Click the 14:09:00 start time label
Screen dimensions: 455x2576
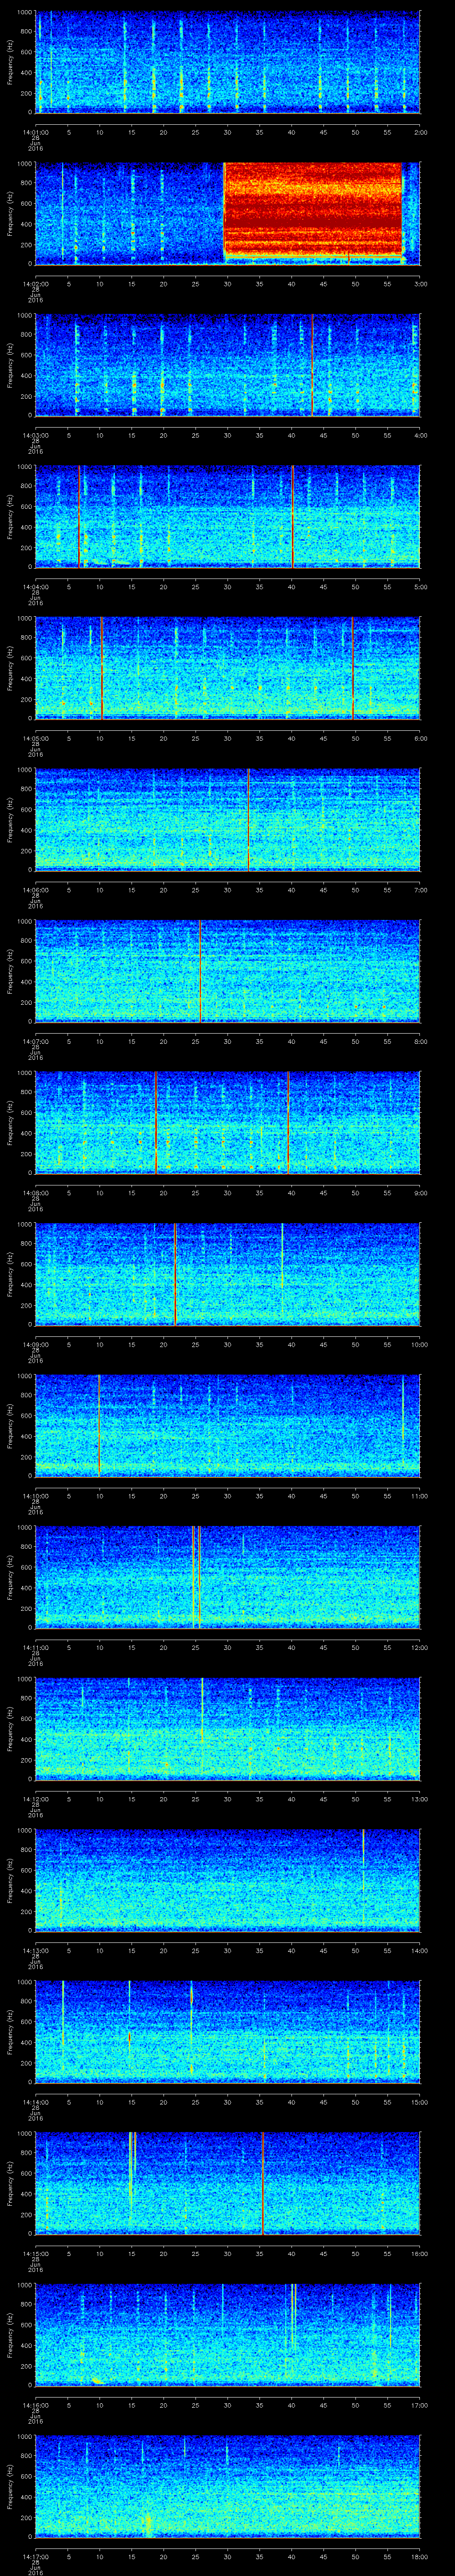click(x=35, y=1345)
